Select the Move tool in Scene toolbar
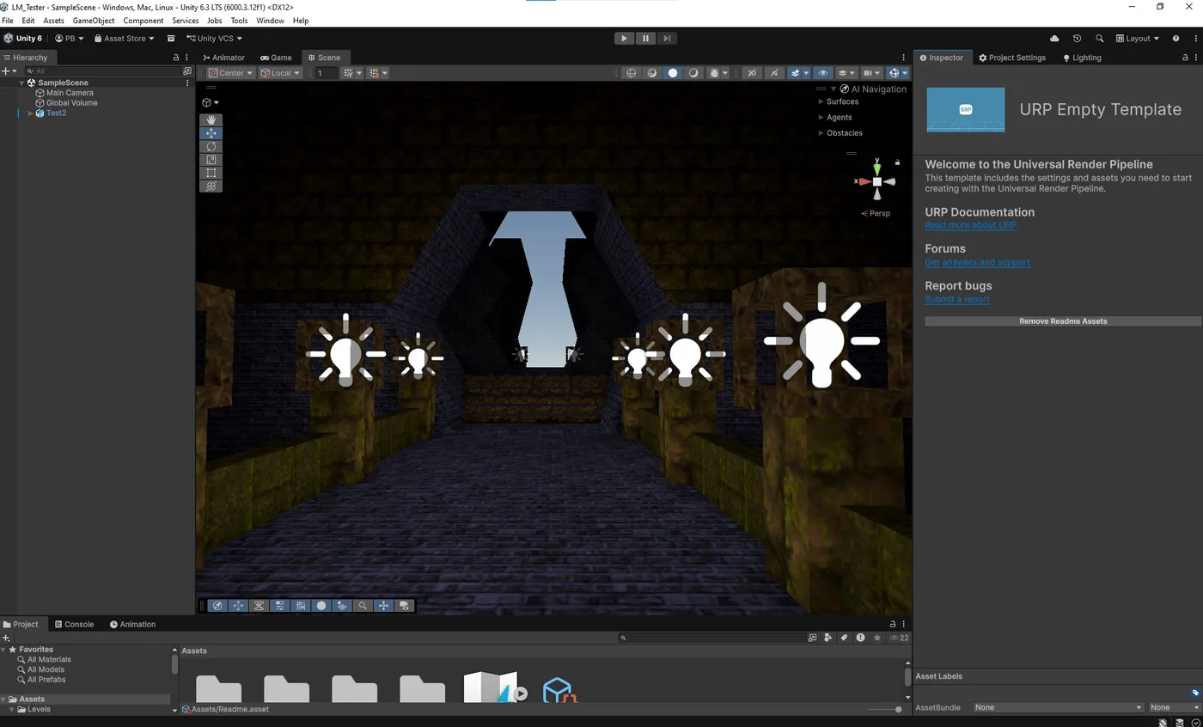1203x727 pixels. point(211,133)
